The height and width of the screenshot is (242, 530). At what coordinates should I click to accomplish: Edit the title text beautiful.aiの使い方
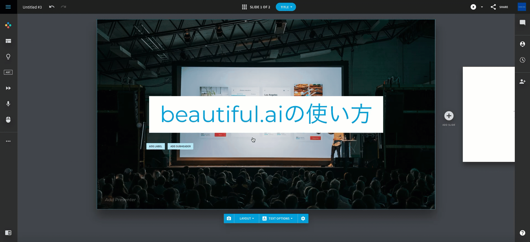(x=266, y=114)
